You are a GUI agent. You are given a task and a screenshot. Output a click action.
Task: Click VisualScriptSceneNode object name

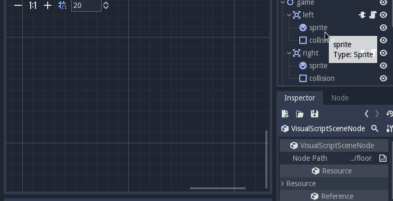328,129
